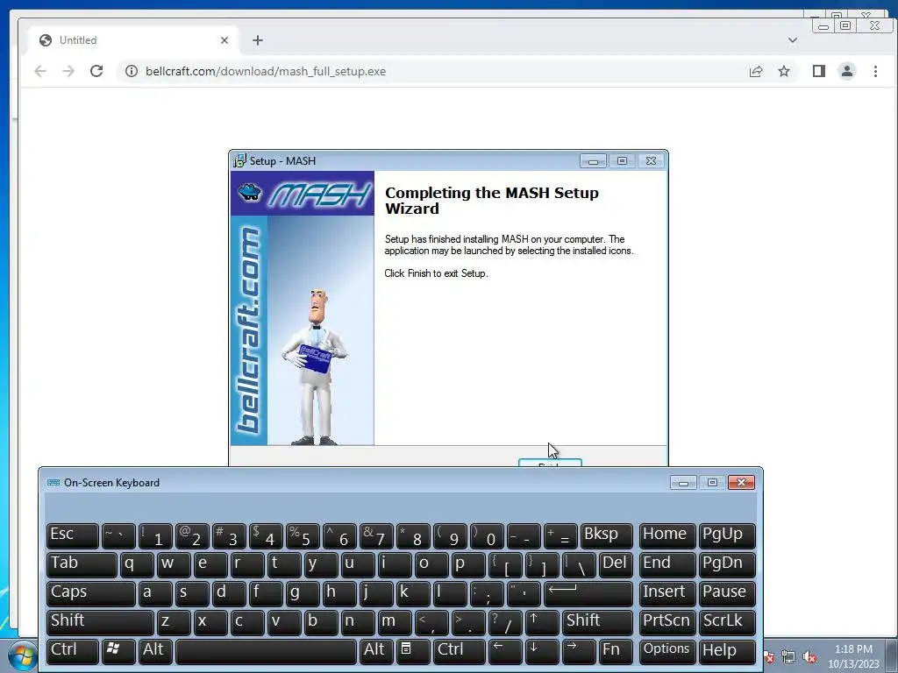Tap the Del key
The image size is (898, 673).
coord(616,564)
